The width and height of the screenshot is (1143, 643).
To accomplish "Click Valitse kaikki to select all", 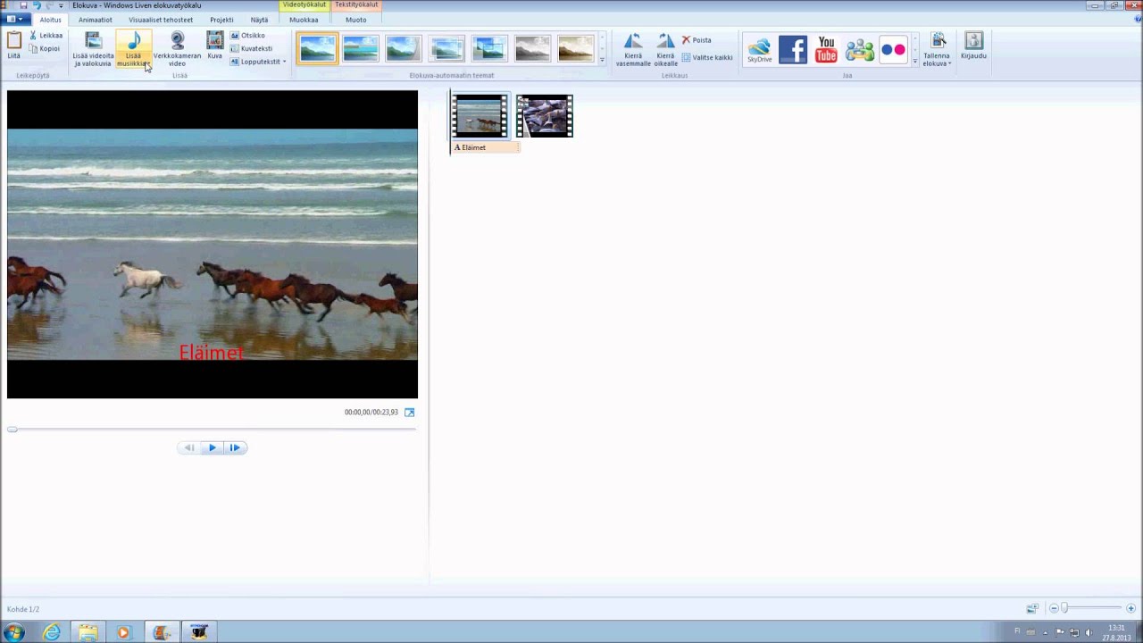I will [x=707, y=57].
